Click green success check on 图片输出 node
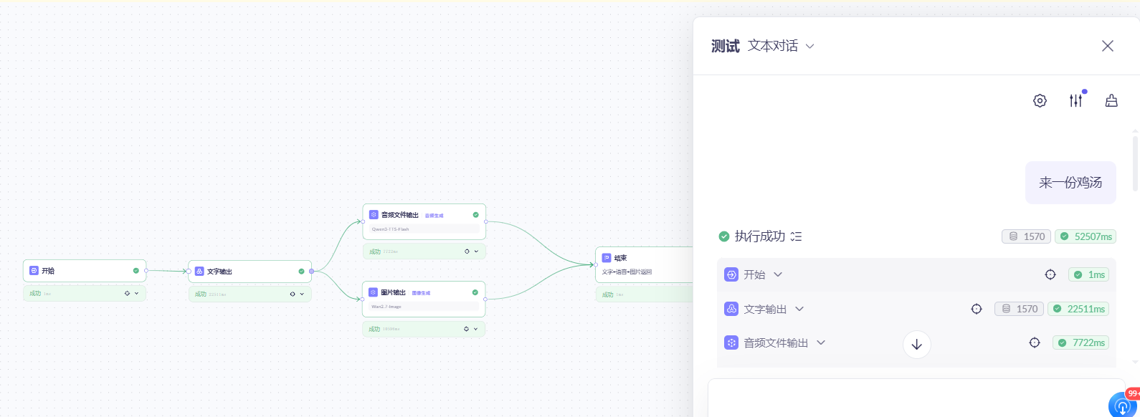 (475, 292)
